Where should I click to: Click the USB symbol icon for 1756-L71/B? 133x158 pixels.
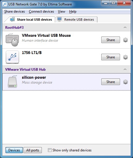tap(12, 57)
